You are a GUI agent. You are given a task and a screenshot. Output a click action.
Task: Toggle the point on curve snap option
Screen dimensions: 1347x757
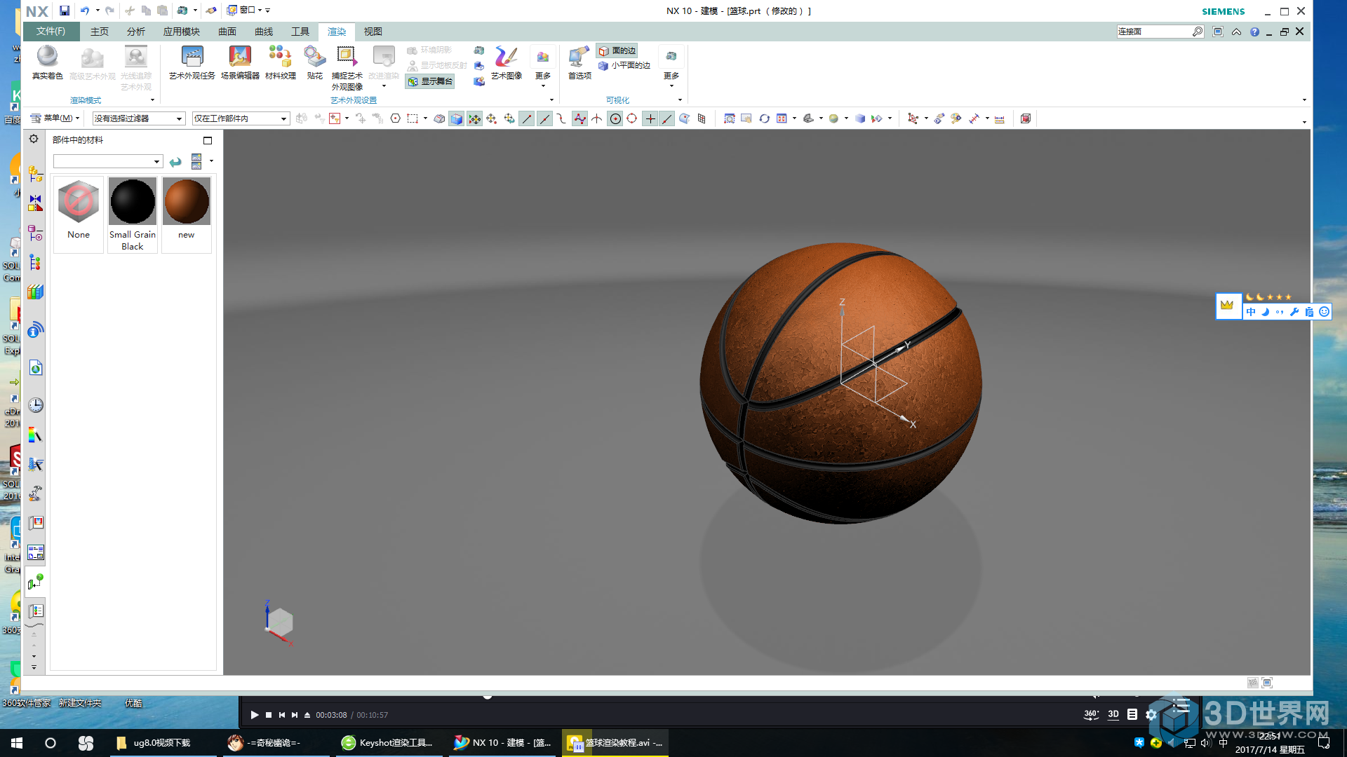(667, 118)
